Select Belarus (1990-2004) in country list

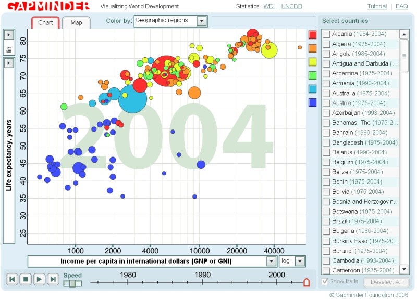coord(361,152)
